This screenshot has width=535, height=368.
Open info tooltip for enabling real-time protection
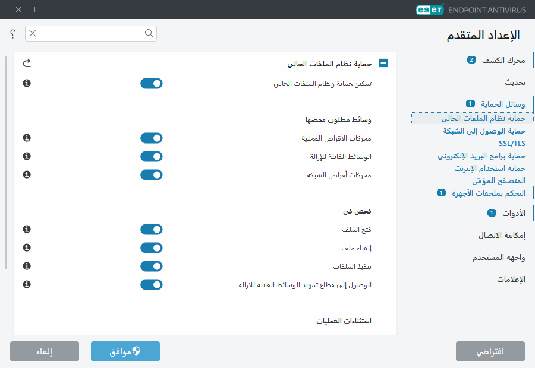[26, 84]
